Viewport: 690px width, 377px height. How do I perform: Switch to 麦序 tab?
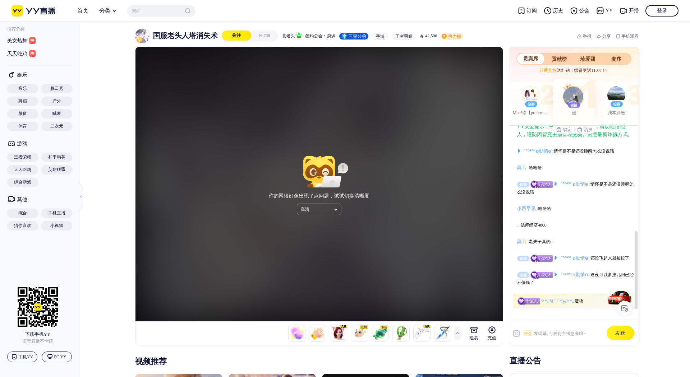(x=616, y=59)
